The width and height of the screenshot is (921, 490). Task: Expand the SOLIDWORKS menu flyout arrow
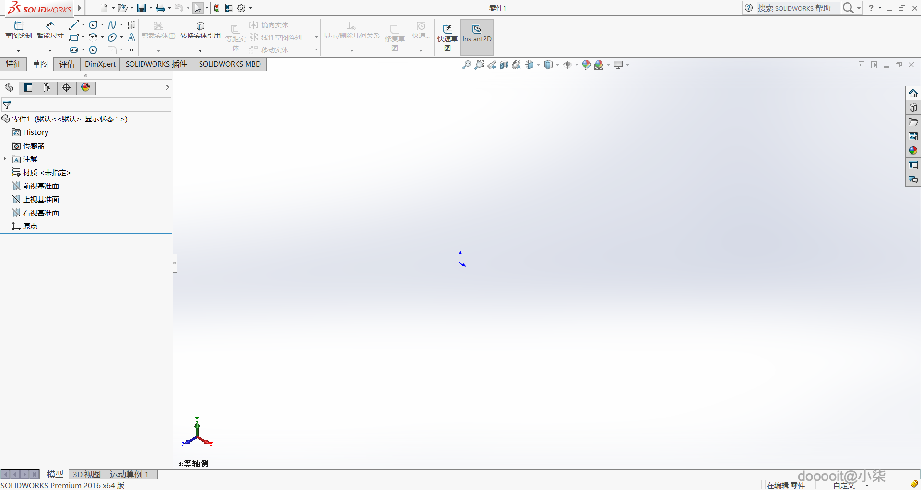click(80, 8)
